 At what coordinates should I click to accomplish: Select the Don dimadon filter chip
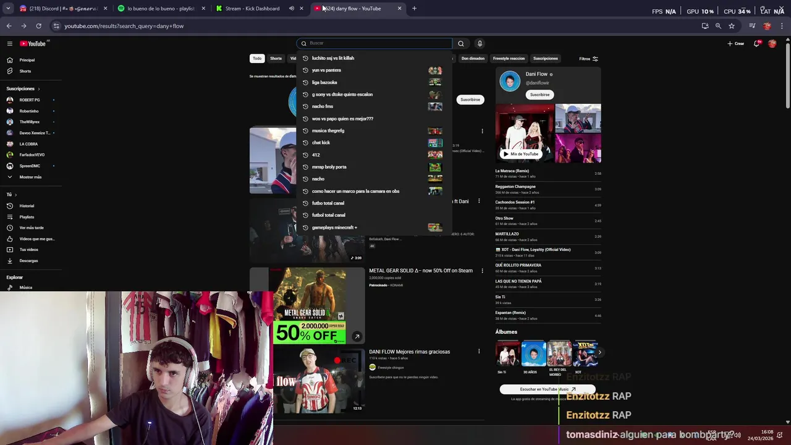[473, 59]
